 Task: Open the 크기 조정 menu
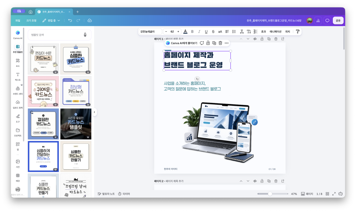point(31,20)
